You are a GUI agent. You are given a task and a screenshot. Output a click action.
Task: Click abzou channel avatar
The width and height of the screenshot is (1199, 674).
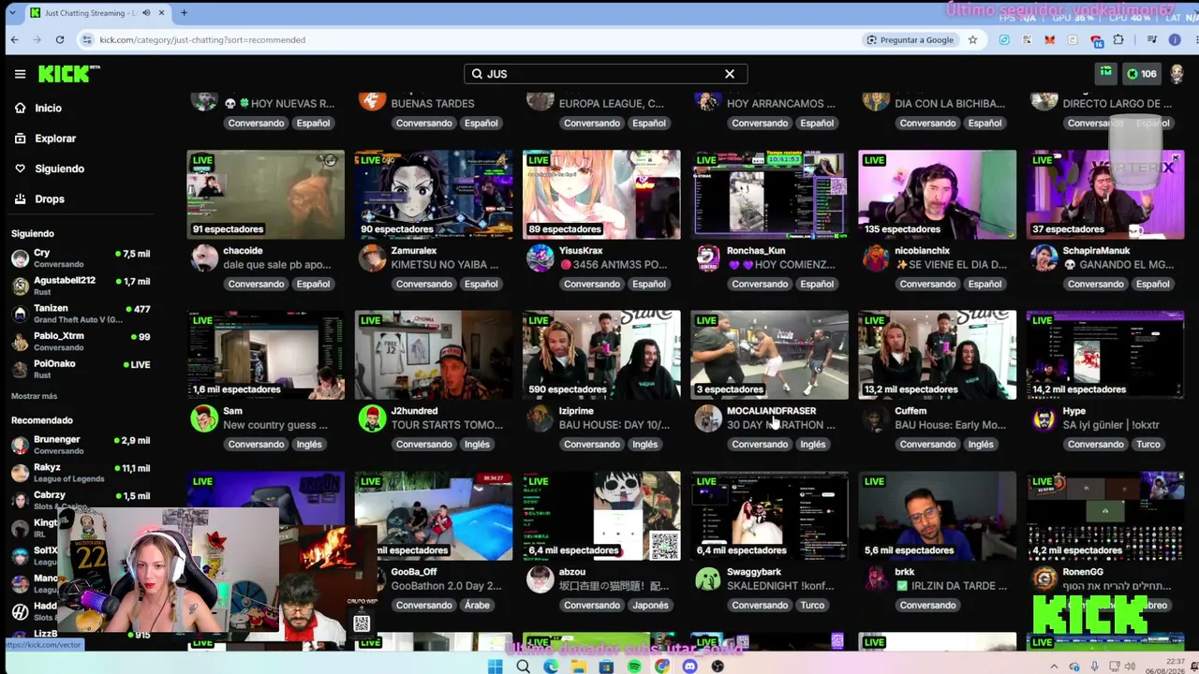(x=540, y=579)
